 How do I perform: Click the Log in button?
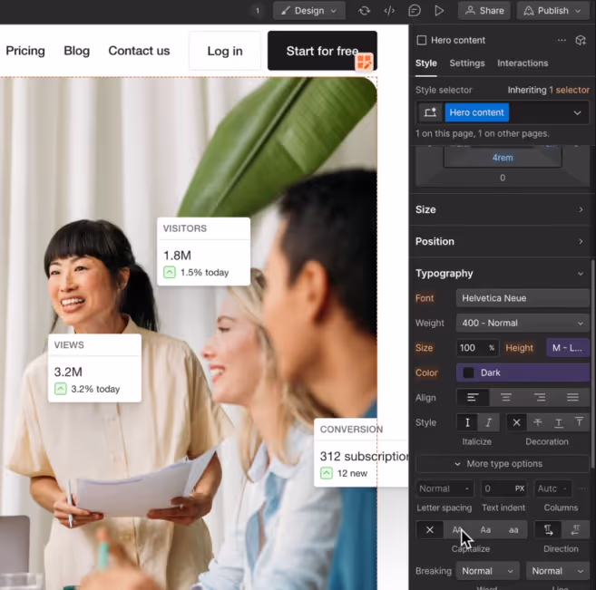225,51
